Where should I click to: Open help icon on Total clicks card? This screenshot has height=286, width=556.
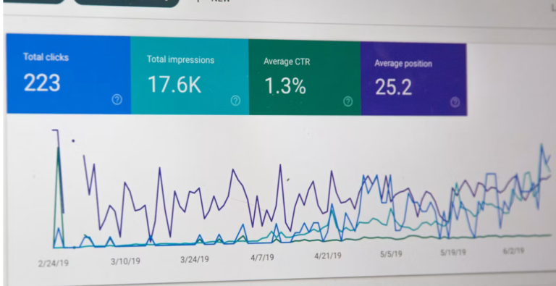click(117, 100)
